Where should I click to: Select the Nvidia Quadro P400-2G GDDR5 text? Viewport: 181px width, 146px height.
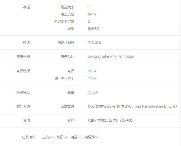tap(111, 57)
